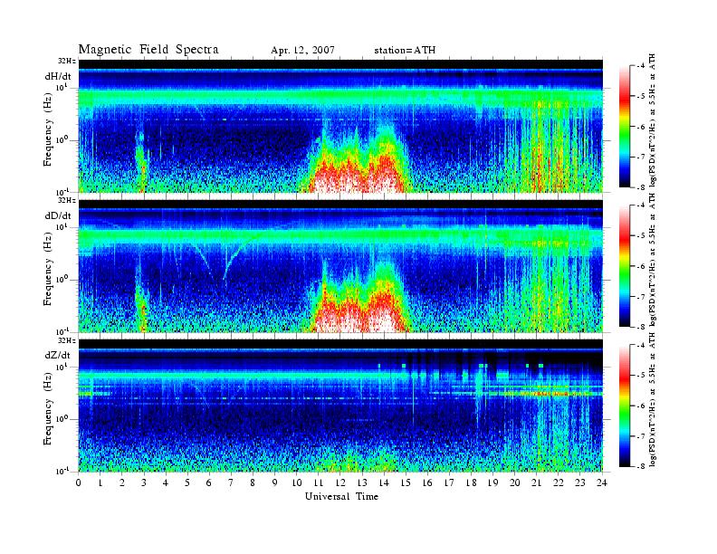Click hour "20" on the Universal Time axis
The width and height of the screenshot is (717, 554).
click(x=515, y=482)
